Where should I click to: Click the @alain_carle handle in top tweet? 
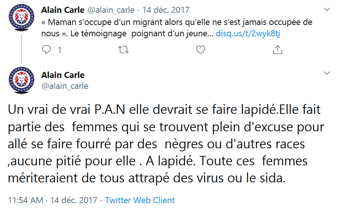coord(111,9)
